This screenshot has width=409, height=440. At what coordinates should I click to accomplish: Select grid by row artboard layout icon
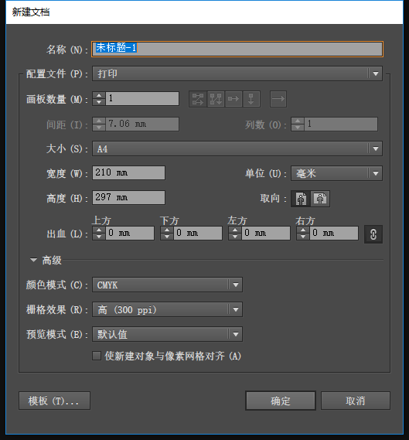coord(198,99)
